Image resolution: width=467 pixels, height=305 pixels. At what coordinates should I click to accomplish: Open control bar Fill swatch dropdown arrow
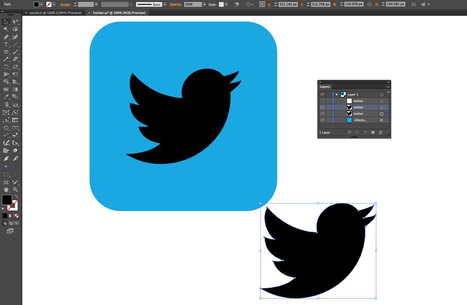click(41, 4)
